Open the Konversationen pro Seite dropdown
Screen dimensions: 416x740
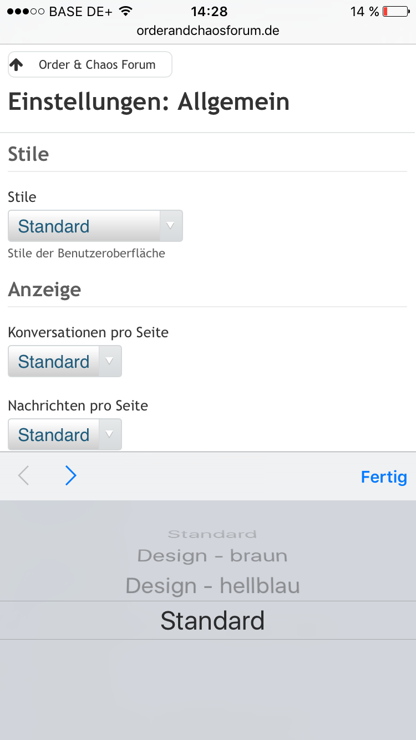[x=64, y=362]
